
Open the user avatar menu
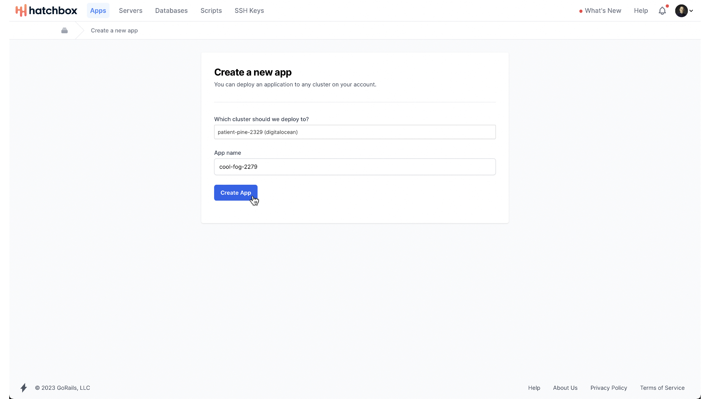tap(681, 11)
